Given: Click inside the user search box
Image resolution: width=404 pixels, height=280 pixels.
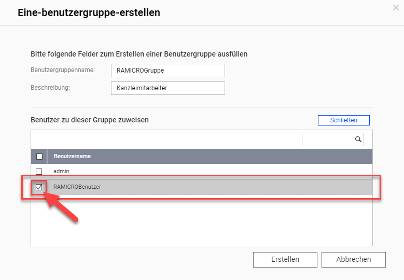Looking at the screenshot, I should [x=328, y=139].
